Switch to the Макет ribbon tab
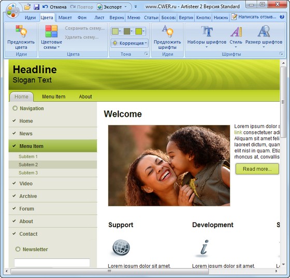The image size is (290, 278). coord(65,18)
